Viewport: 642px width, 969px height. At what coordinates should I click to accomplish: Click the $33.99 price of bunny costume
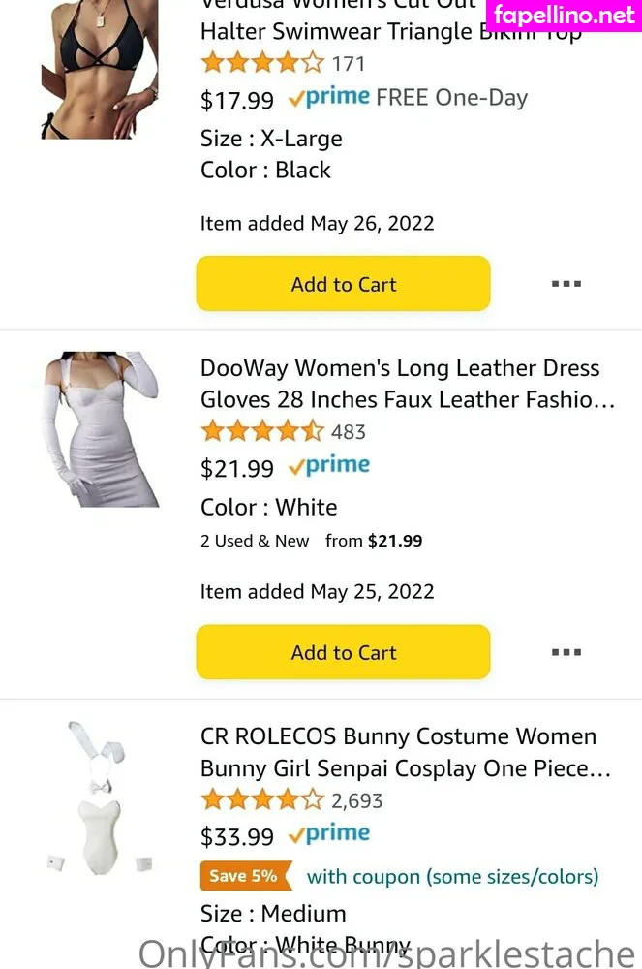click(237, 836)
